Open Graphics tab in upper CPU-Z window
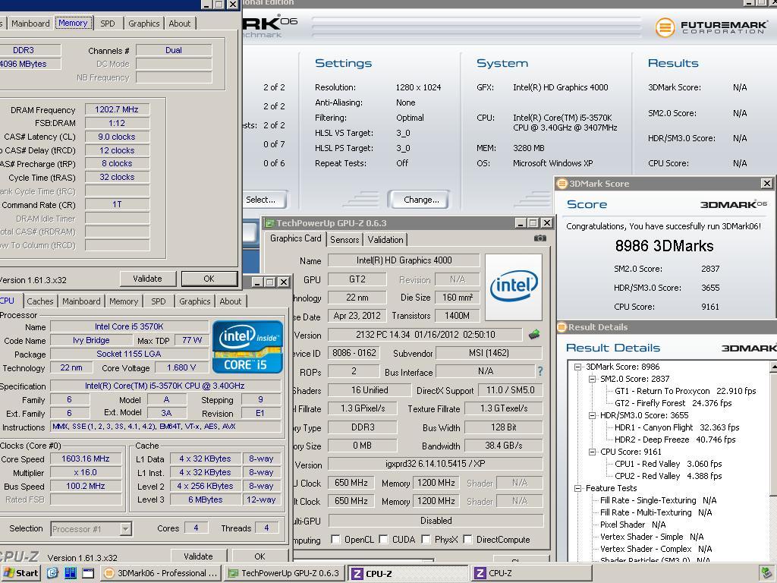 point(143,24)
